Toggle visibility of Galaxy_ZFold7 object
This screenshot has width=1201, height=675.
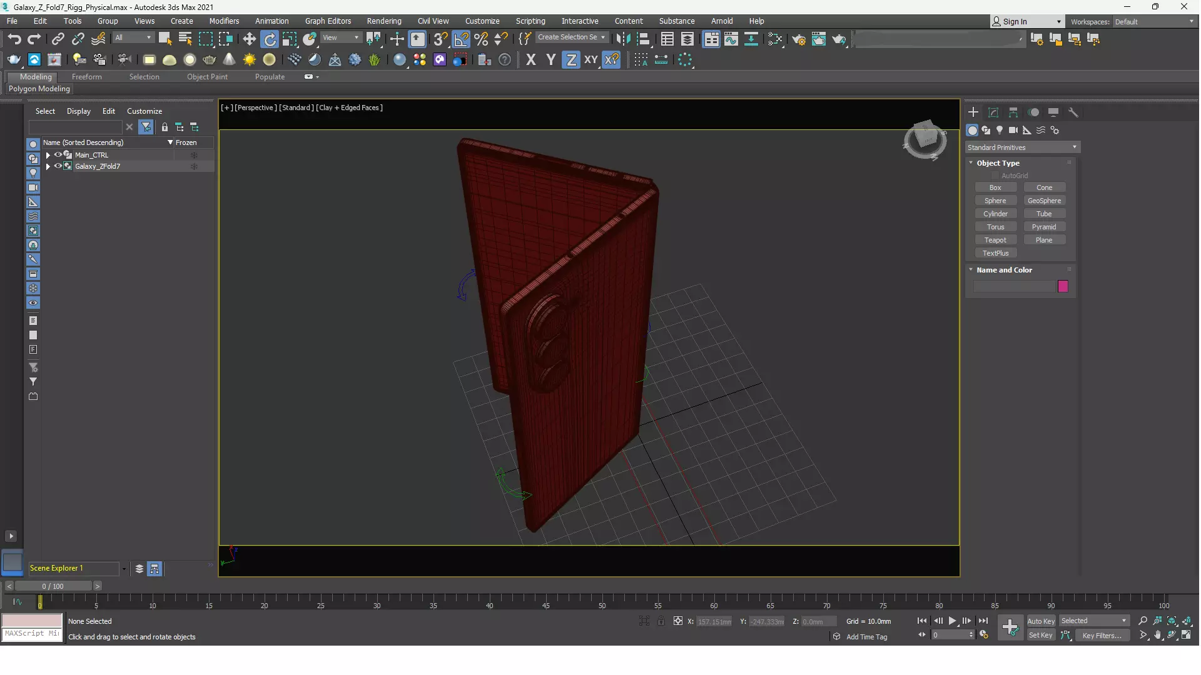click(58, 166)
